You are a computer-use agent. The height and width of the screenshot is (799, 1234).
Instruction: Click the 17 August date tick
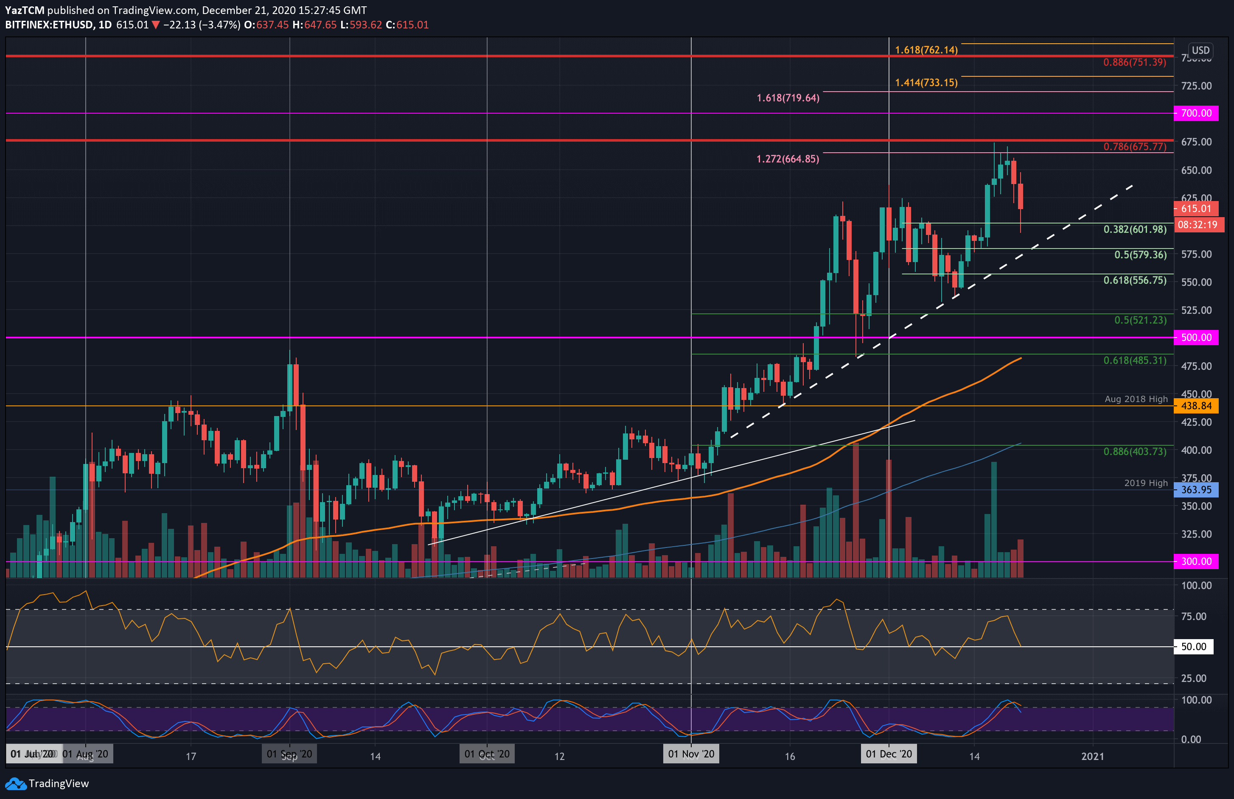[191, 756]
